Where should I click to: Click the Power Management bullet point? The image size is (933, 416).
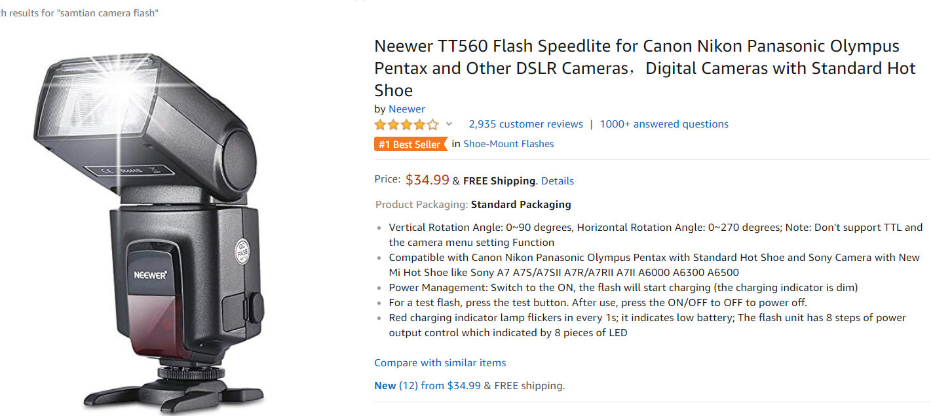click(623, 288)
